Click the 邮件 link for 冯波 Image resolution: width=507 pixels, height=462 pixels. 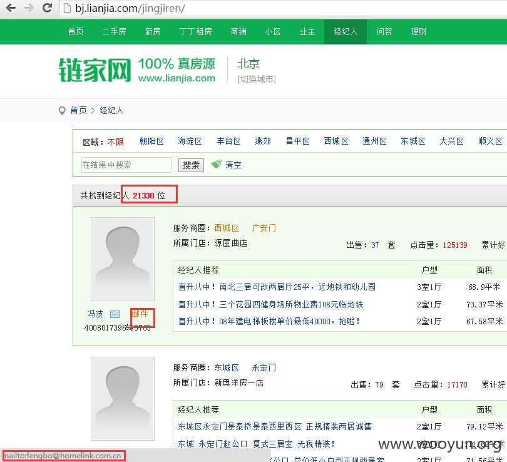pos(140,313)
